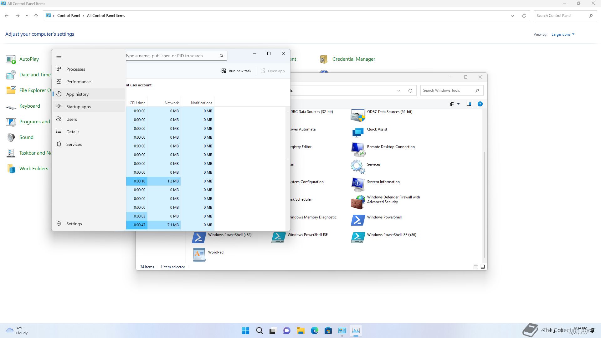Open Services page in Task Manager sidebar
601x338 pixels.
click(x=89, y=144)
